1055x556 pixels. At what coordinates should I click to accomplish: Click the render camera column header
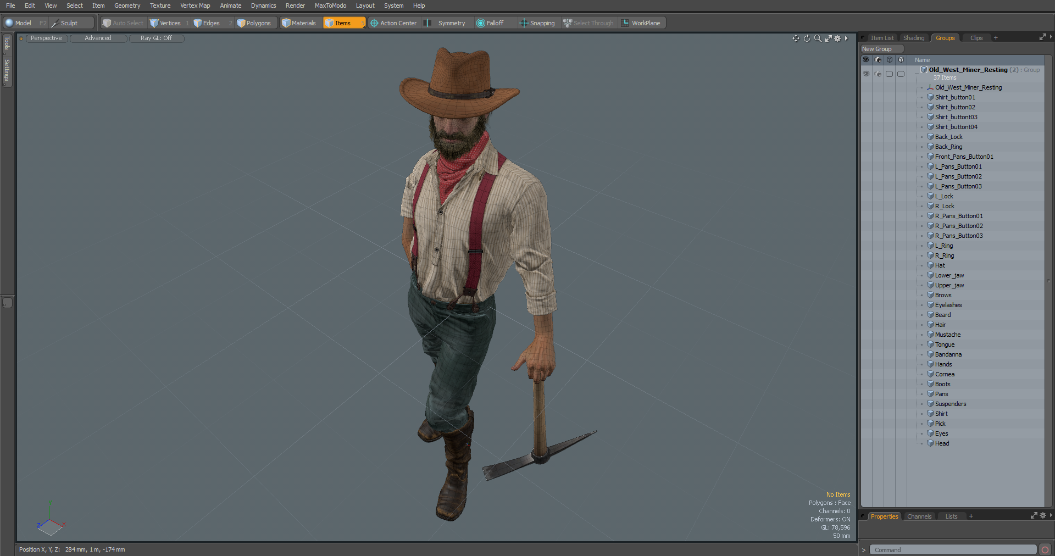click(878, 60)
